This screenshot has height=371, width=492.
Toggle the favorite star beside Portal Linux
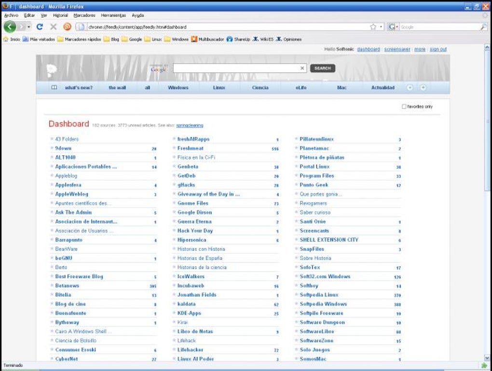tap(296, 166)
